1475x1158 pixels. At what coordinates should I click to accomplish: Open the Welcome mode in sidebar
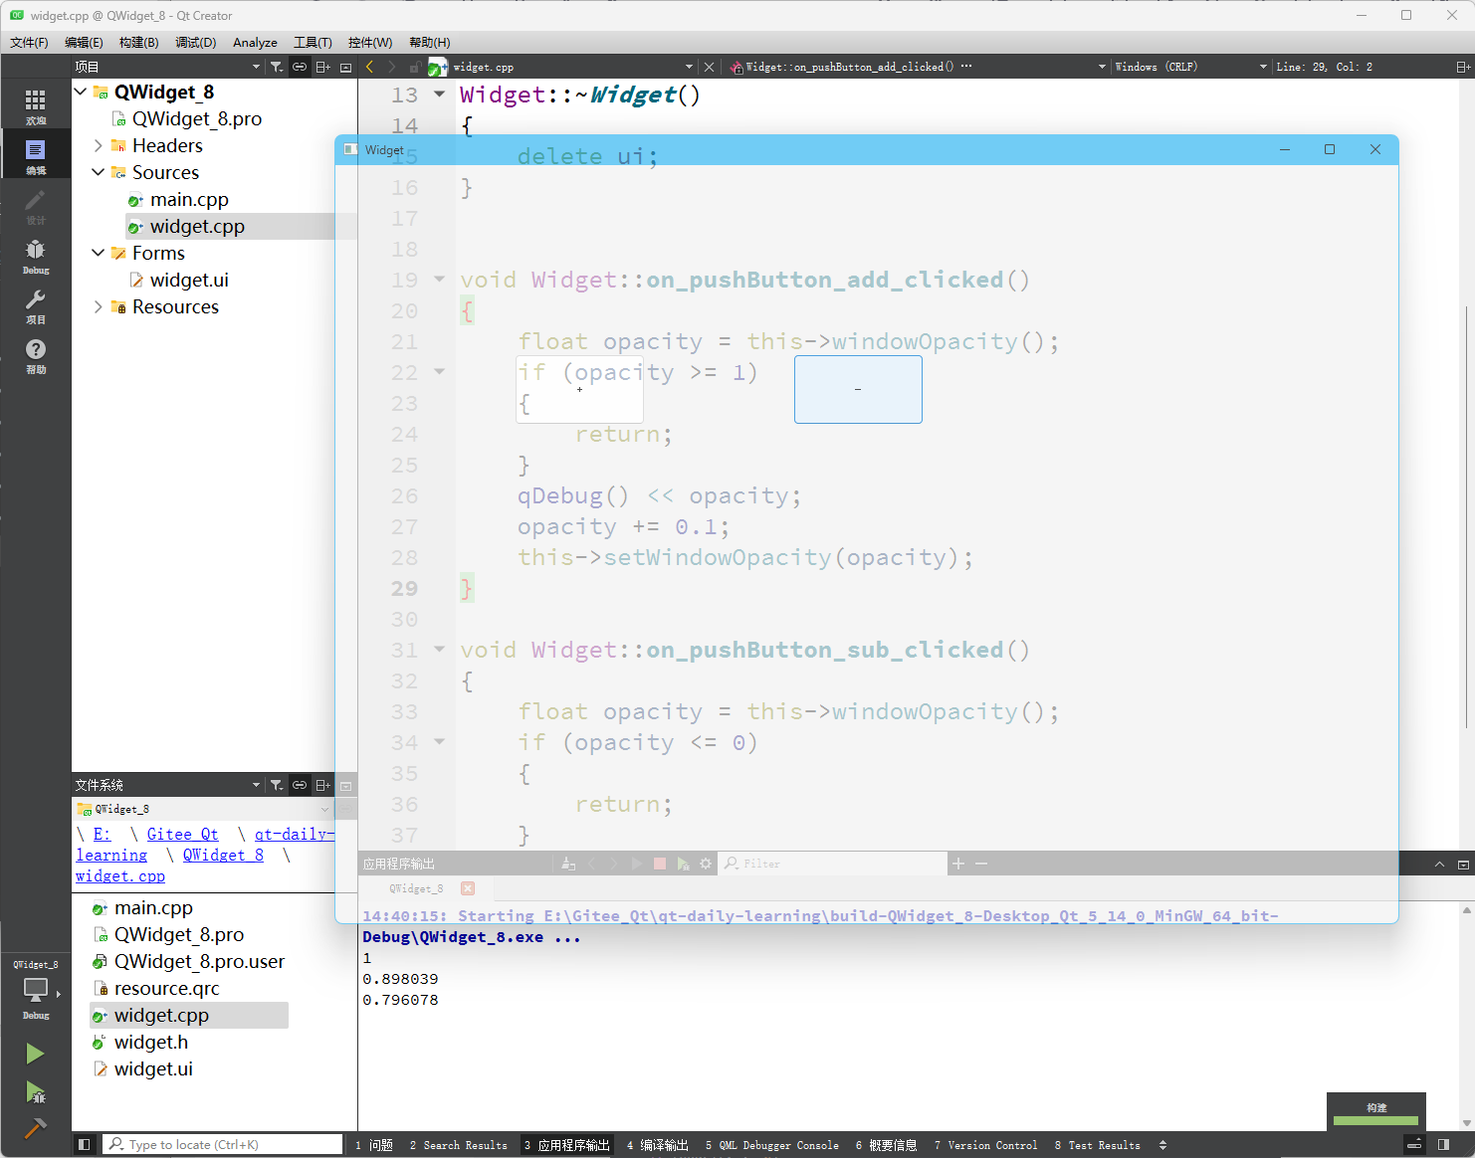tap(35, 105)
